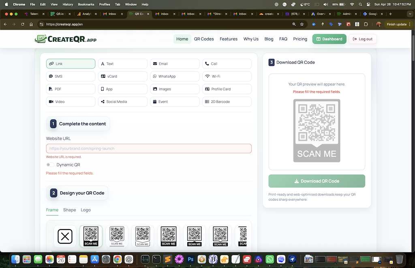Open the Chrome extensions puzzle icon
Viewport: 415px width, 268px height.
pyautogui.click(x=366, y=24)
